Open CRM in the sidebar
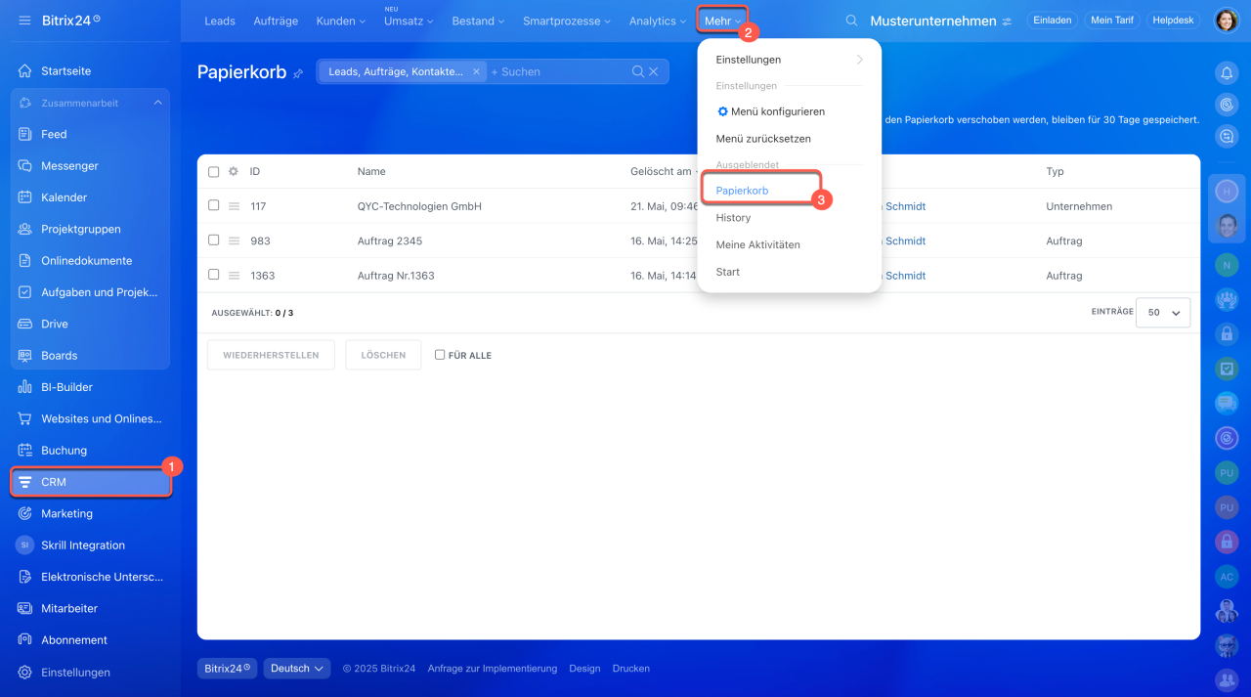Image resolution: width=1251 pixels, height=697 pixels. click(x=92, y=482)
